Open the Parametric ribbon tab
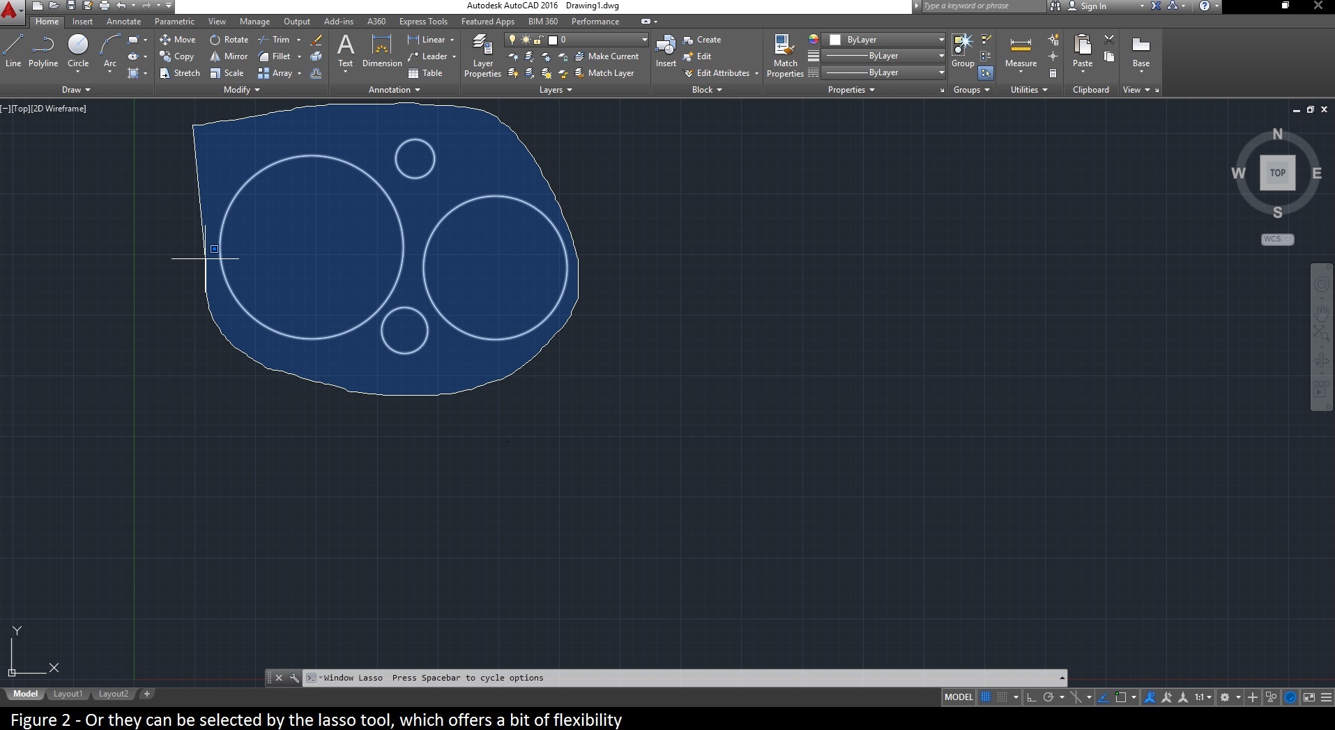Image resolution: width=1335 pixels, height=730 pixels. [174, 22]
